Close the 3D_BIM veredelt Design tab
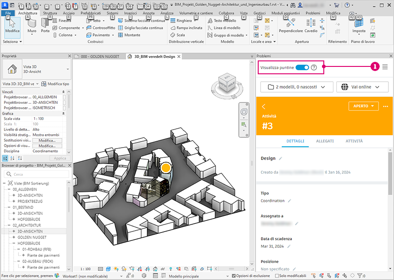Screen dimensions: 394x280 pyautogui.click(x=179, y=57)
